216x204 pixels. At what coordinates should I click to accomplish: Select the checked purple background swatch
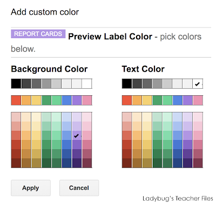pyautogui.click(x=77, y=136)
